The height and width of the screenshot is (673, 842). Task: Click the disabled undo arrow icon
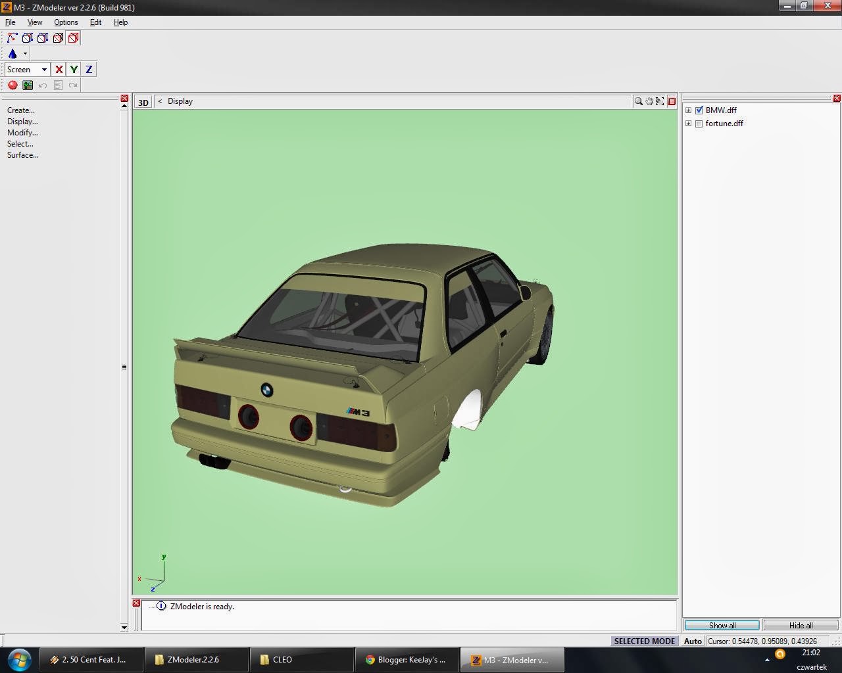(43, 85)
